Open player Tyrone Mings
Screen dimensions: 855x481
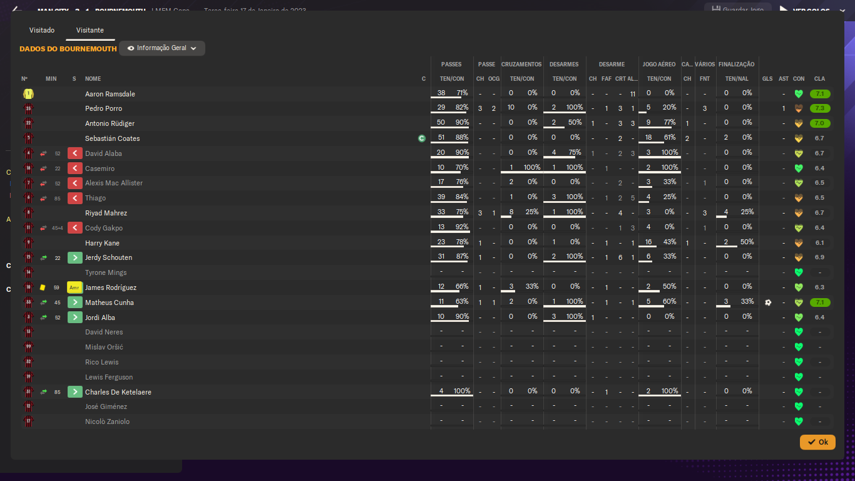tap(106, 272)
